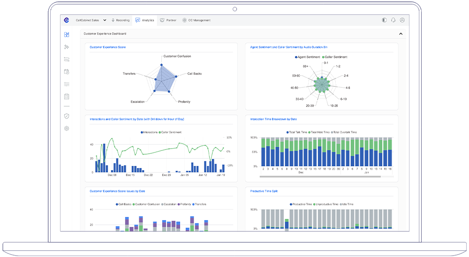Click the sparkle AI icon in sidebar
The height and width of the screenshot is (257, 469).
[67, 47]
